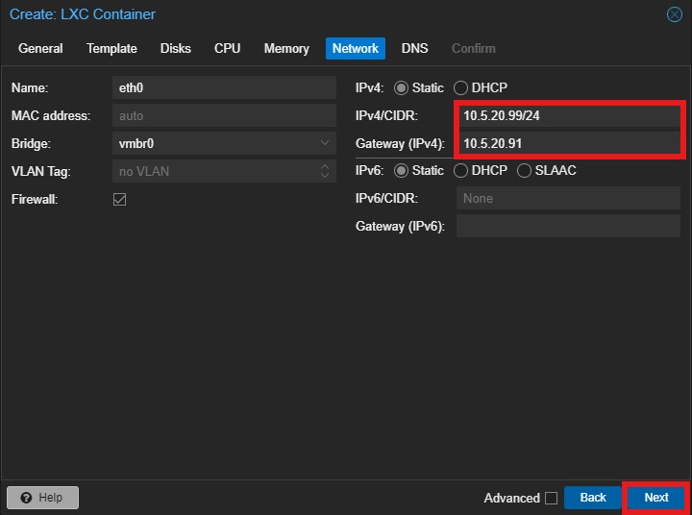Toggle the Firewall checkbox
692x515 pixels.
120,200
